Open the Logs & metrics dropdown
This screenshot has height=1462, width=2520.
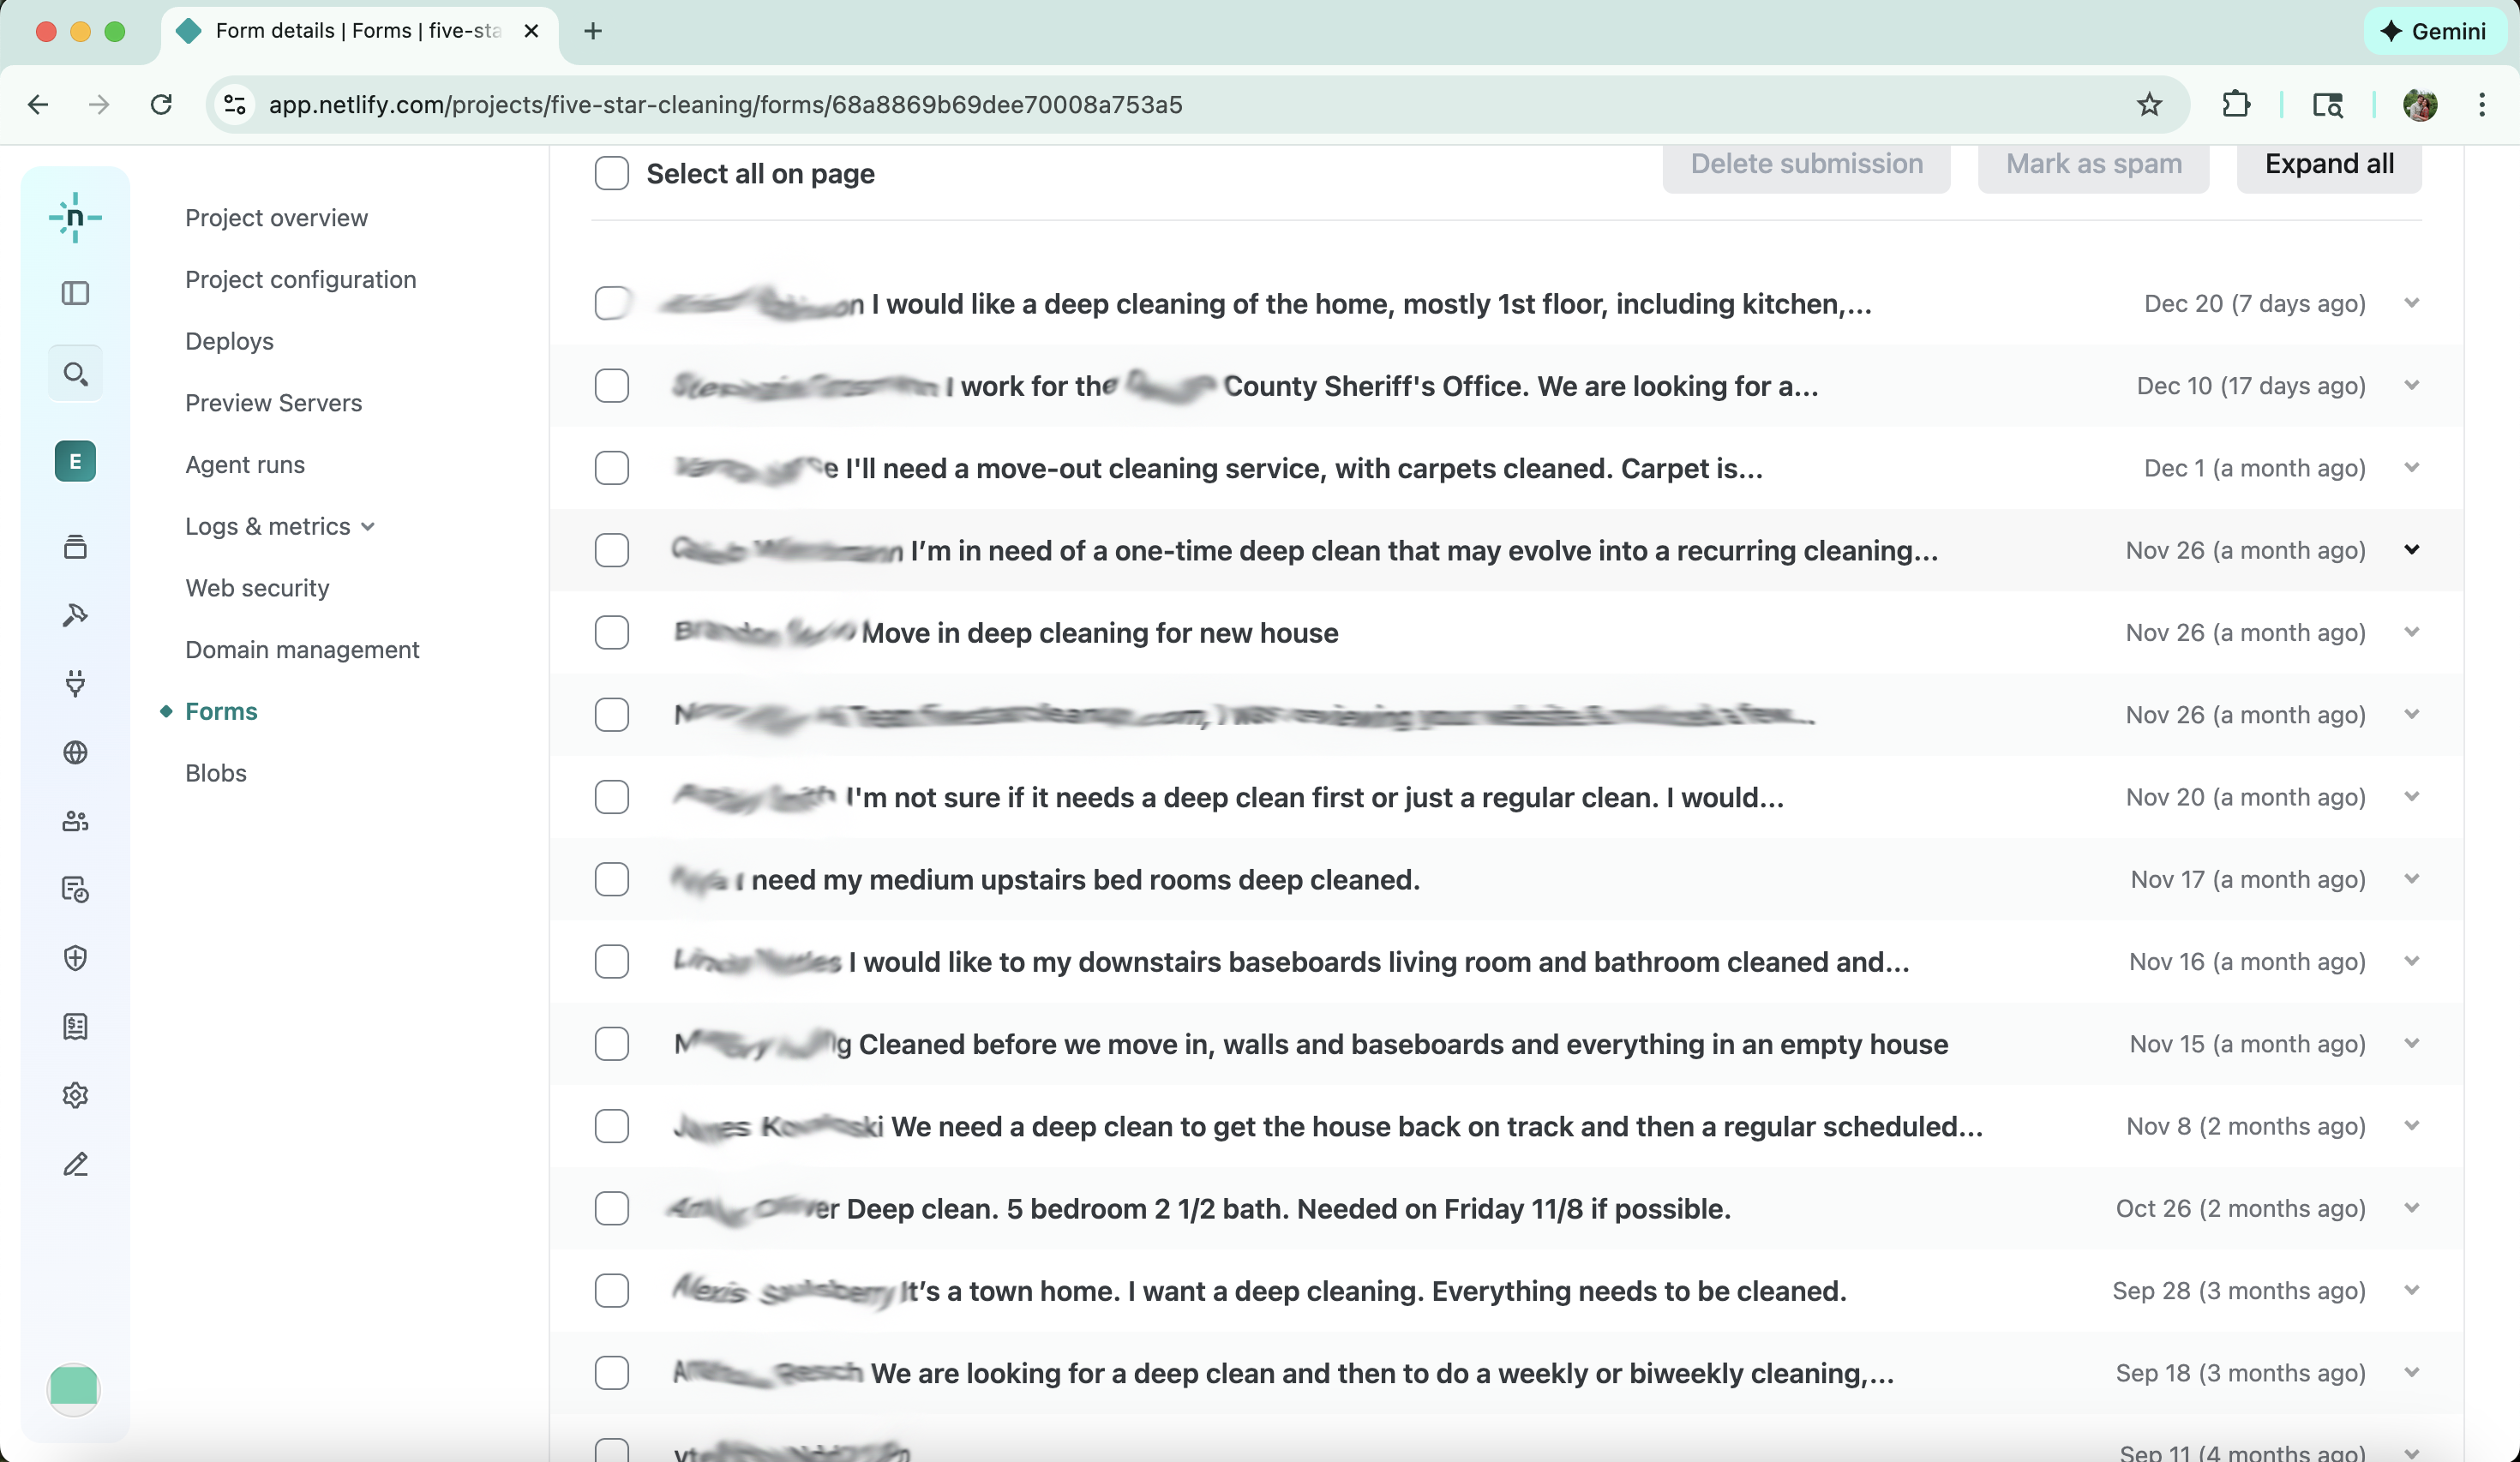pyautogui.click(x=367, y=526)
